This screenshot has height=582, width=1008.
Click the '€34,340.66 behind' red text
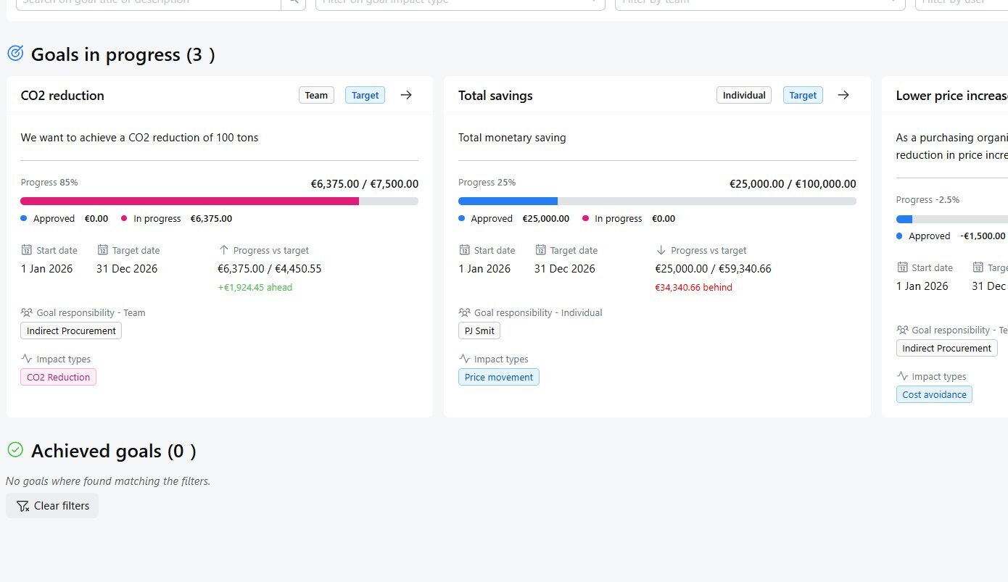click(x=693, y=287)
